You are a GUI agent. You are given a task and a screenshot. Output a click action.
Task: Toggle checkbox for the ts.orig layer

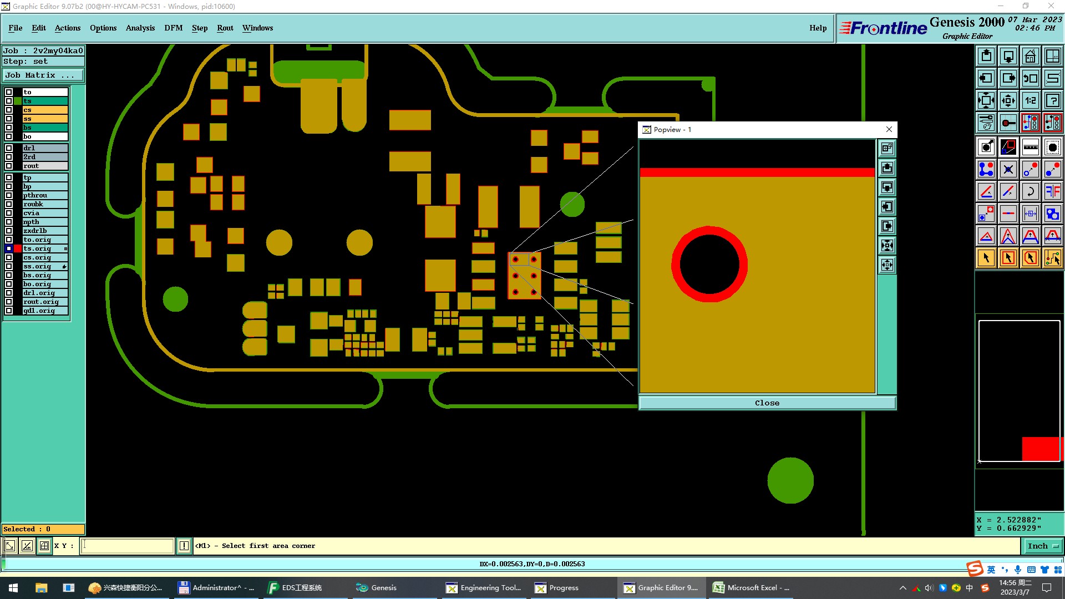pyautogui.click(x=9, y=248)
